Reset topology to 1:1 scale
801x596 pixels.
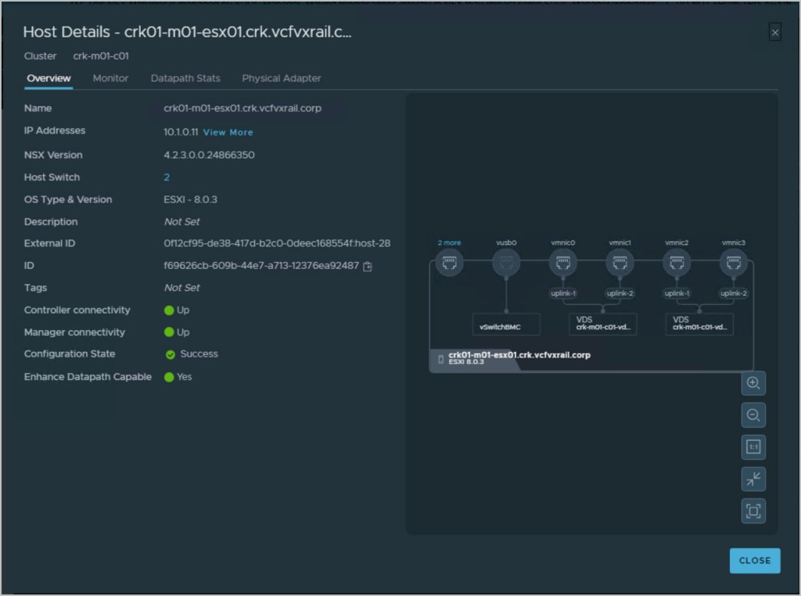click(x=753, y=447)
